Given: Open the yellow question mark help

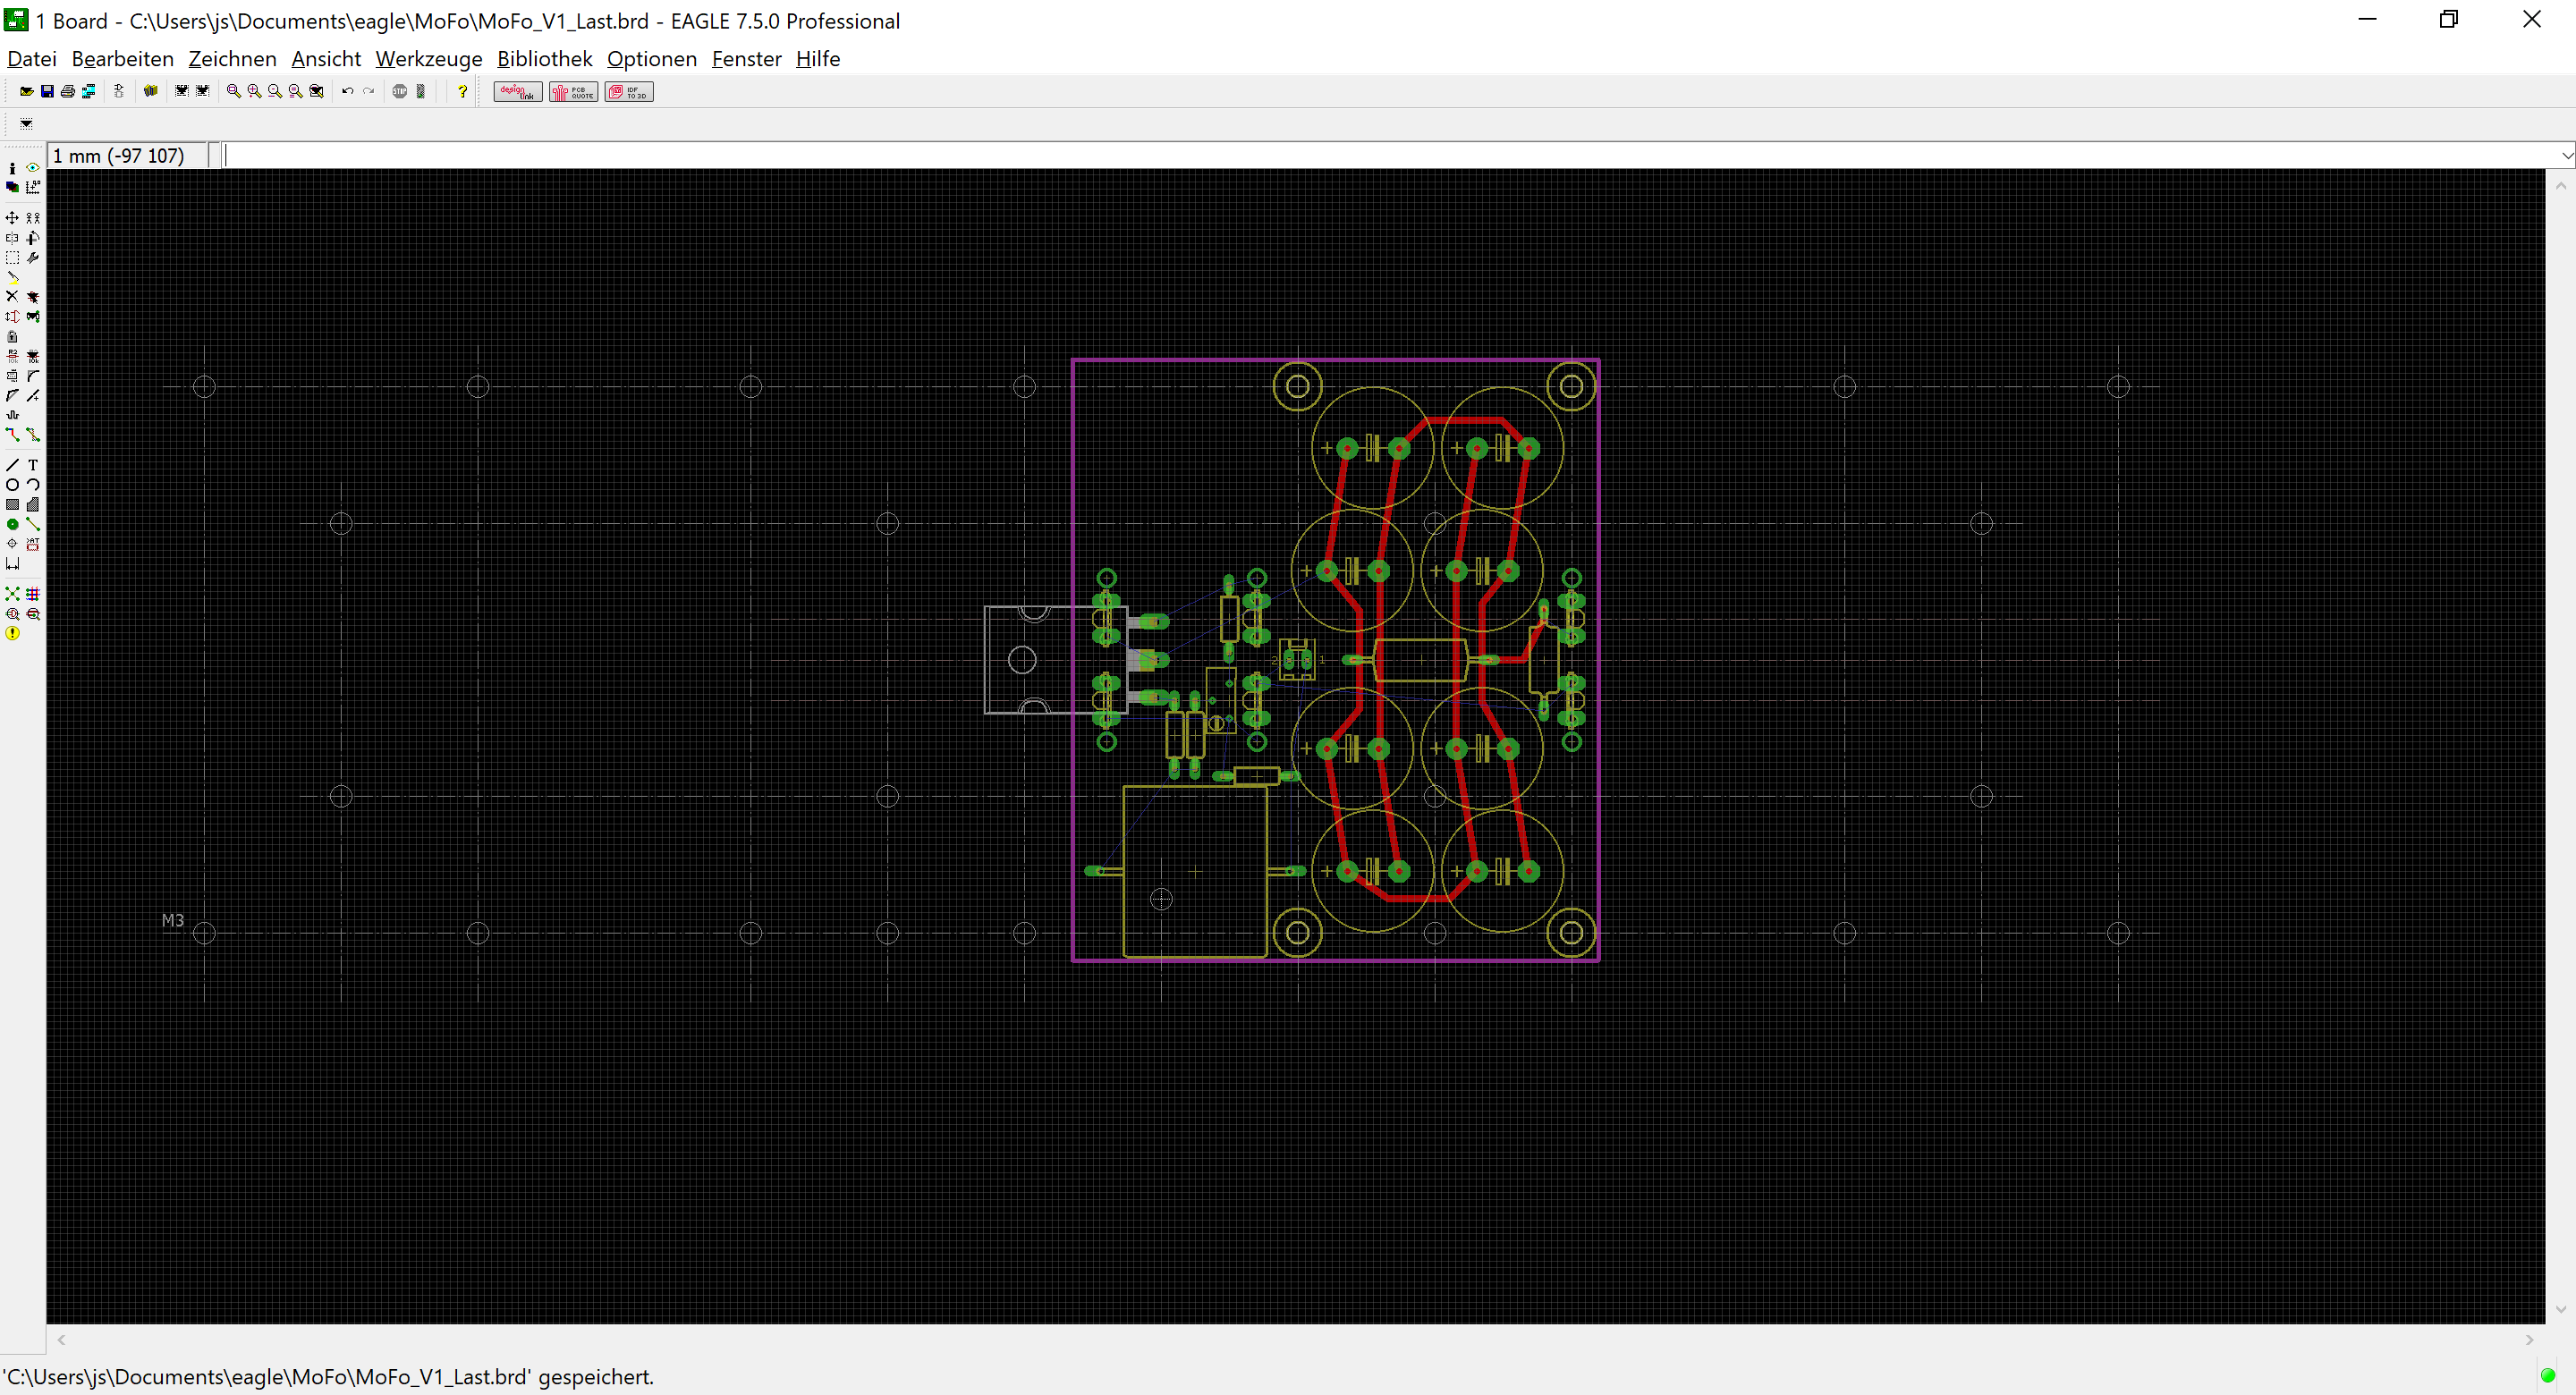Looking at the screenshot, I should [462, 91].
